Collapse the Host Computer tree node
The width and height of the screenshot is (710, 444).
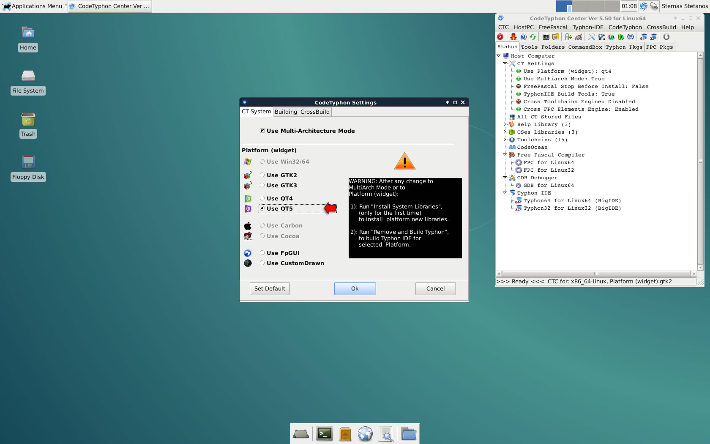[x=498, y=56]
